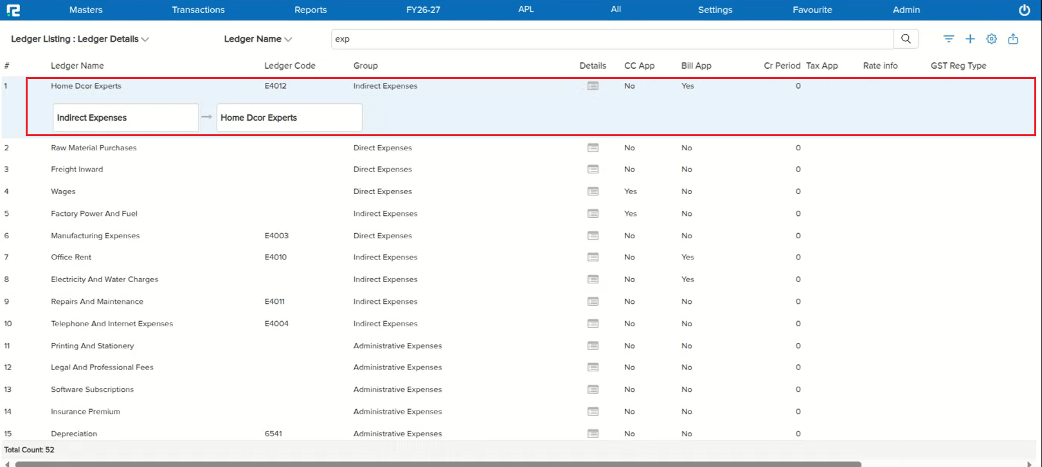Viewport: 1042px width, 467px height.
Task: Click the CC App column header
Action: click(639, 66)
